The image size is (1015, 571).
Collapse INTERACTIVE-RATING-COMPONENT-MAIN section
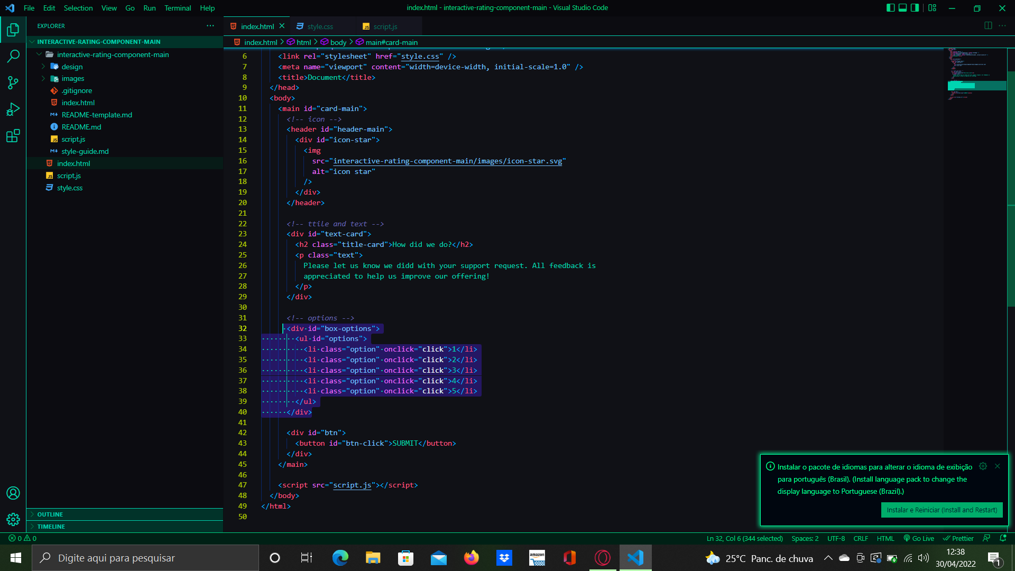[125, 42]
